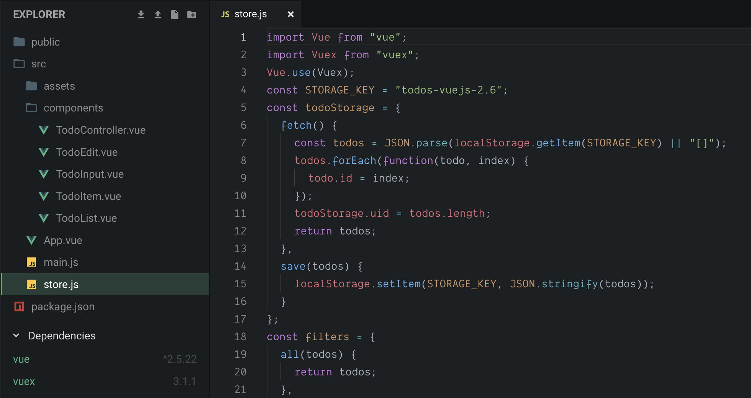Open TodoList.vue file

(x=87, y=218)
